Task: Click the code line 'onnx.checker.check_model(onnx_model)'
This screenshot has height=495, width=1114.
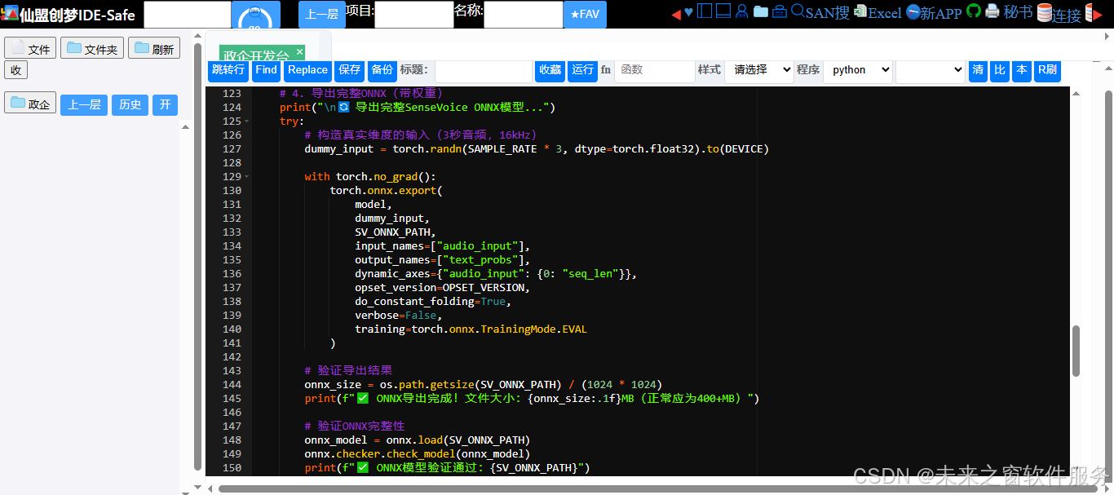Action: (x=418, y=454)
